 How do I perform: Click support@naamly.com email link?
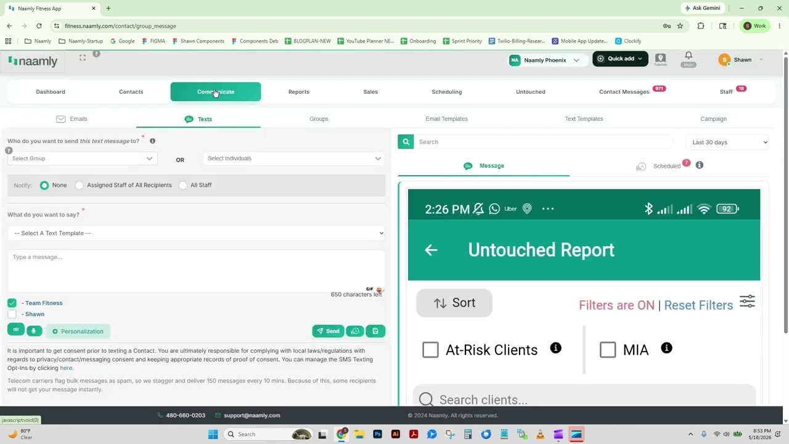coord(251,416)
